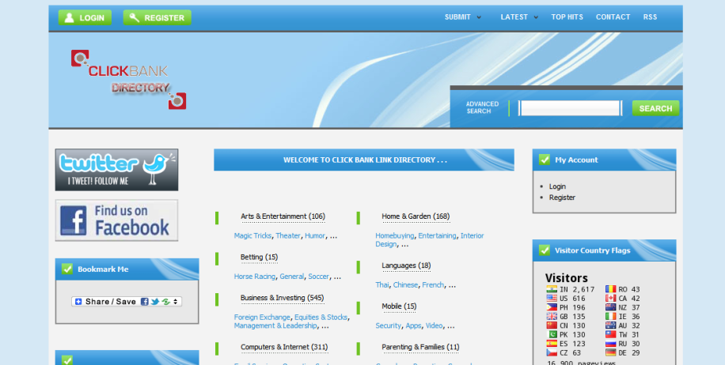Open Register link in My Account
Screen dimensions: 725x365
point(562,198)
